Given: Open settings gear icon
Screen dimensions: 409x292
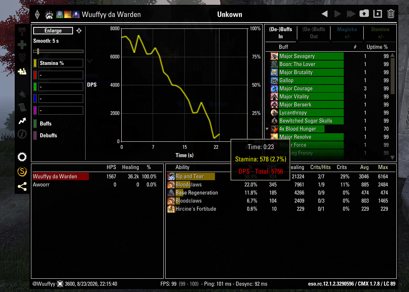Looking at the screenshot, I should [x=22, y=157].
